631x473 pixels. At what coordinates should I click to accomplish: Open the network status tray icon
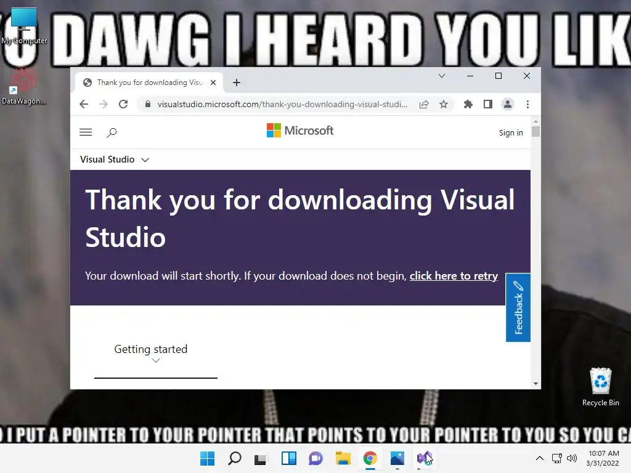click(557, 458)
